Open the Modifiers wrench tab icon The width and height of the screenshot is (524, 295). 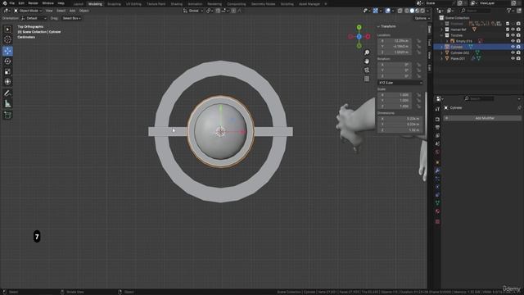tap(437, 170)
